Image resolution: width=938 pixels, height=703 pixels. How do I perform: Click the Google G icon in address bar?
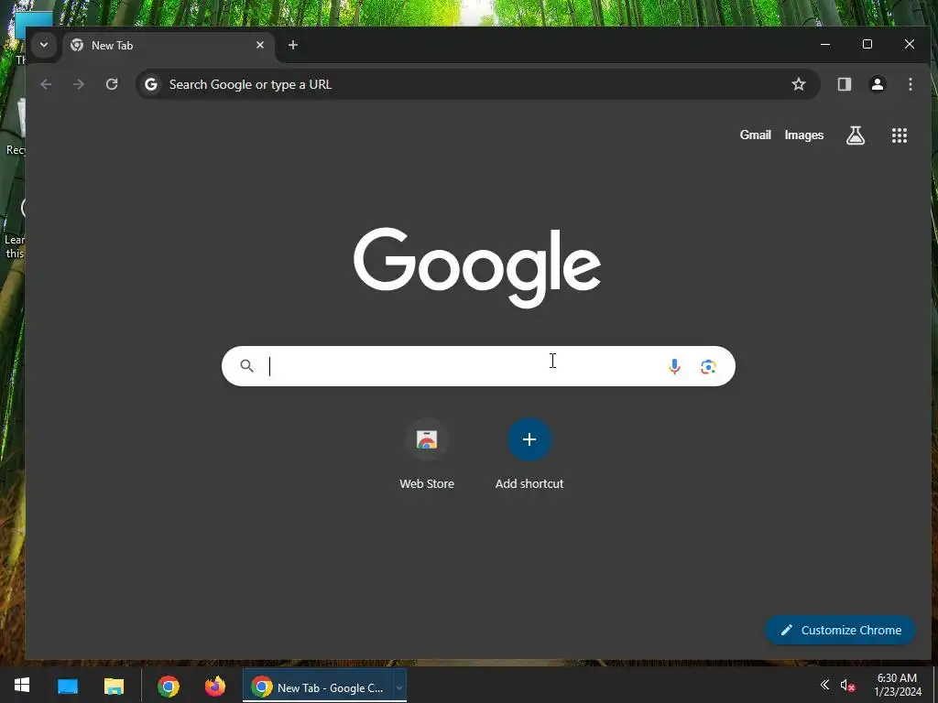tap(151, 84)
